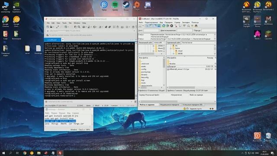Click the FileZilla host input field
Image resolution: width=277 pixels, height=156 pixels.
pyautogui.click(x=151, y=31)
